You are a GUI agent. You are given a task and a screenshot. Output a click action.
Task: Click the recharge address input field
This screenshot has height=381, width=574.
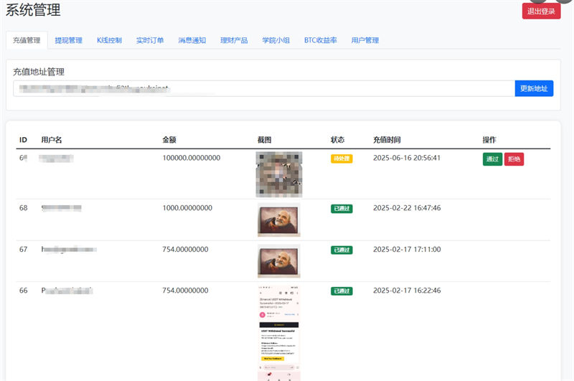point(263,88)
